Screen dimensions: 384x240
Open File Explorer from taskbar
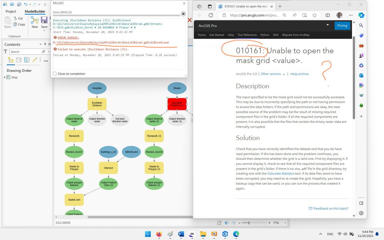click(203, 234)
